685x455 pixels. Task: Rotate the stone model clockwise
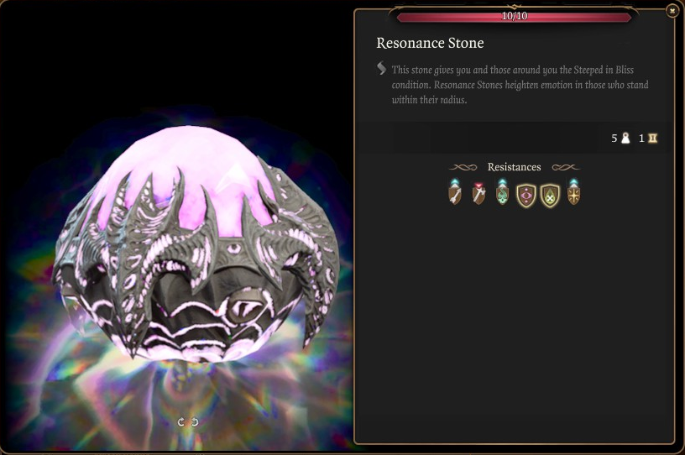click(195, 421)
